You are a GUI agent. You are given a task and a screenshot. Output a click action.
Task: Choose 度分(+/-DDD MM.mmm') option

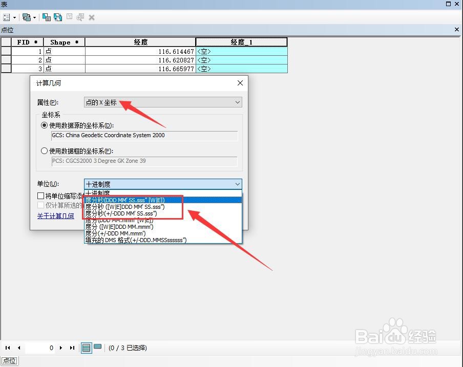coord(163,233)
